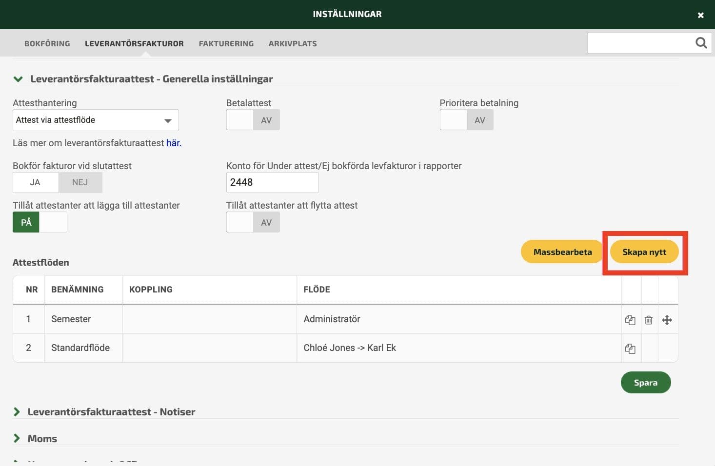715x466 pixels.
Task: Save settings with Spara button
Action: 646,383
